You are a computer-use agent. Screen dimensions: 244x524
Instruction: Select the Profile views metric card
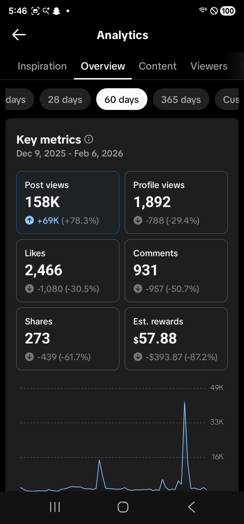click(x=176, y=203)
